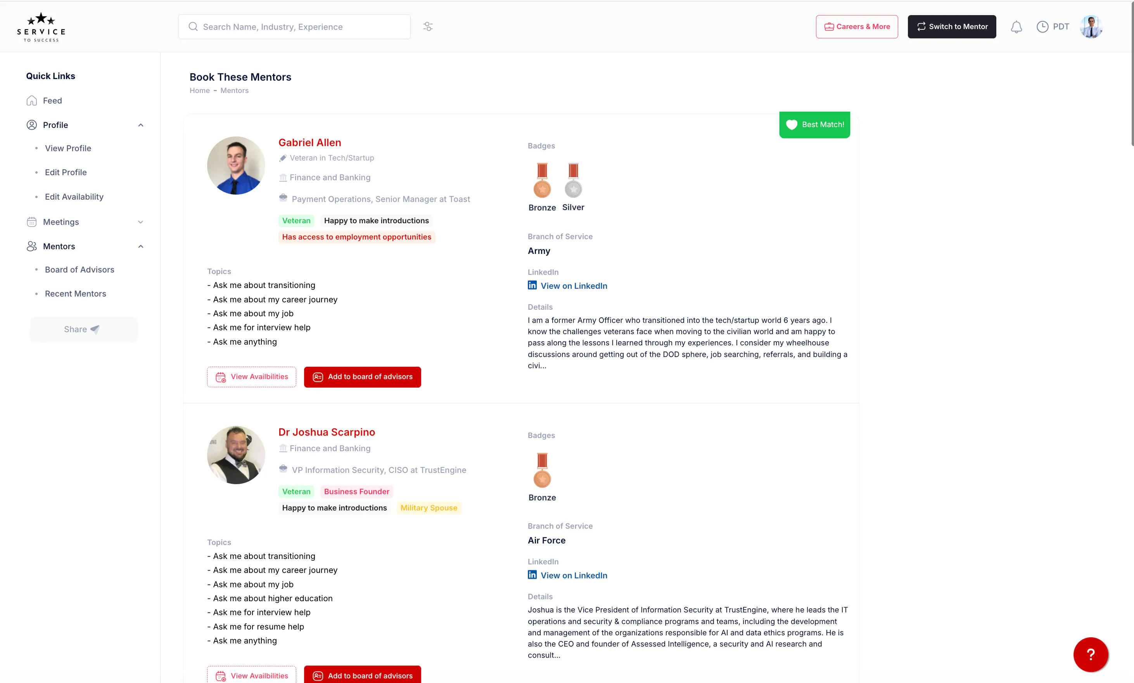Click Careers & More button
Viewport: 1134px width, 683px height.
tap(856, 27)
